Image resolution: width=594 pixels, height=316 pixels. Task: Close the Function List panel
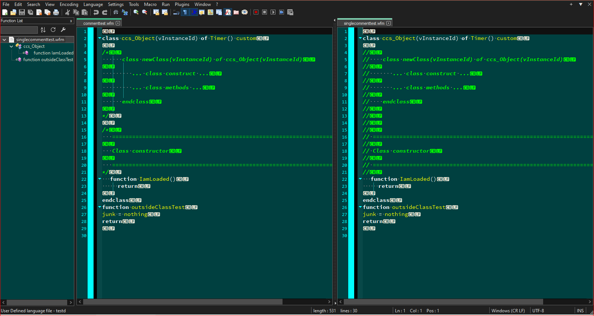pos(71,21)
